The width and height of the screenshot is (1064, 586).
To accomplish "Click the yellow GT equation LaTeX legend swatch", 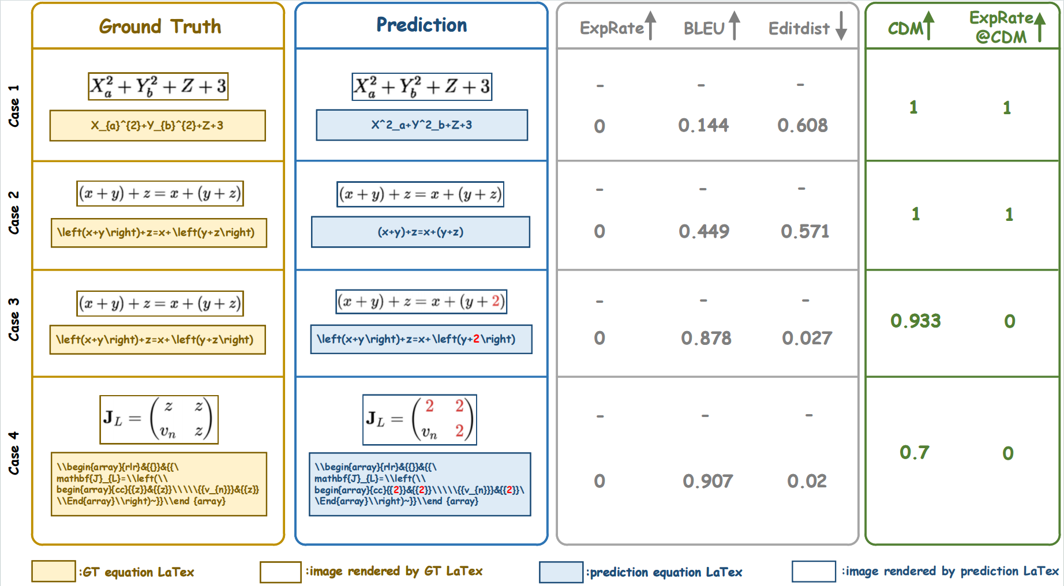I will (54, 572).
